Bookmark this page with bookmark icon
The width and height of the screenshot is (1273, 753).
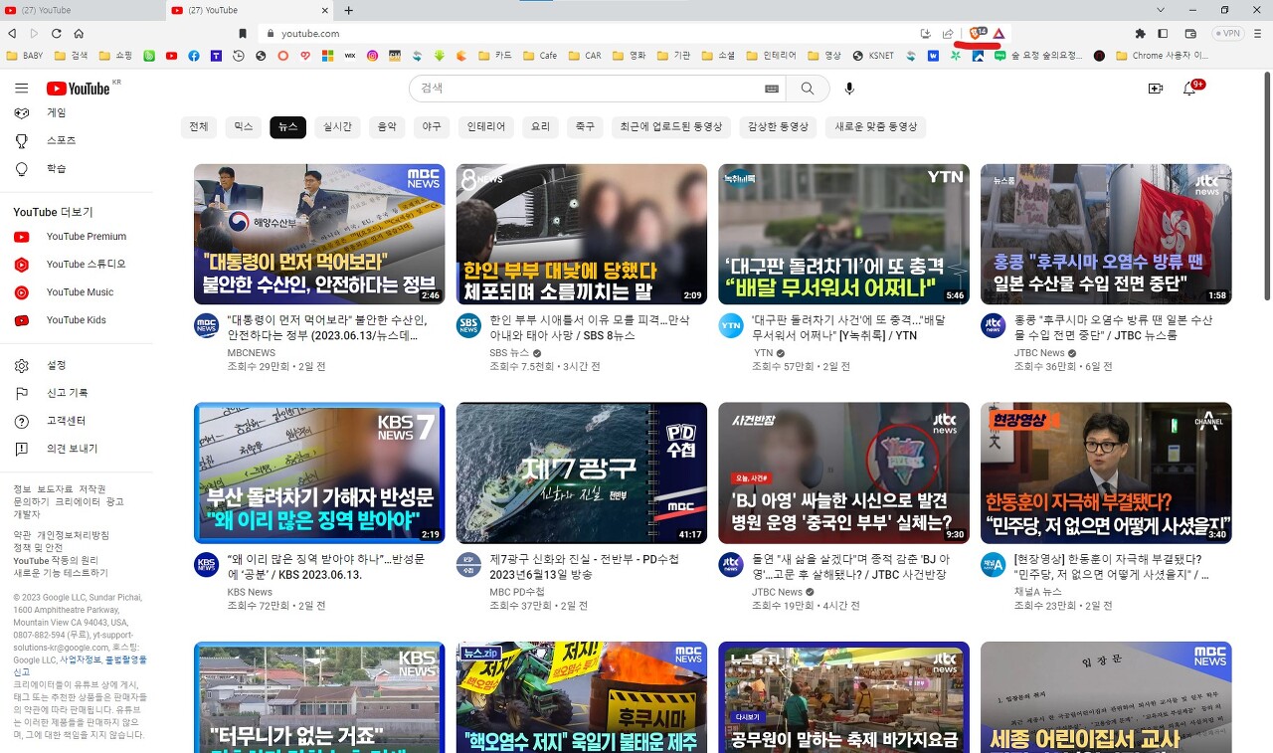click(242, 33)
